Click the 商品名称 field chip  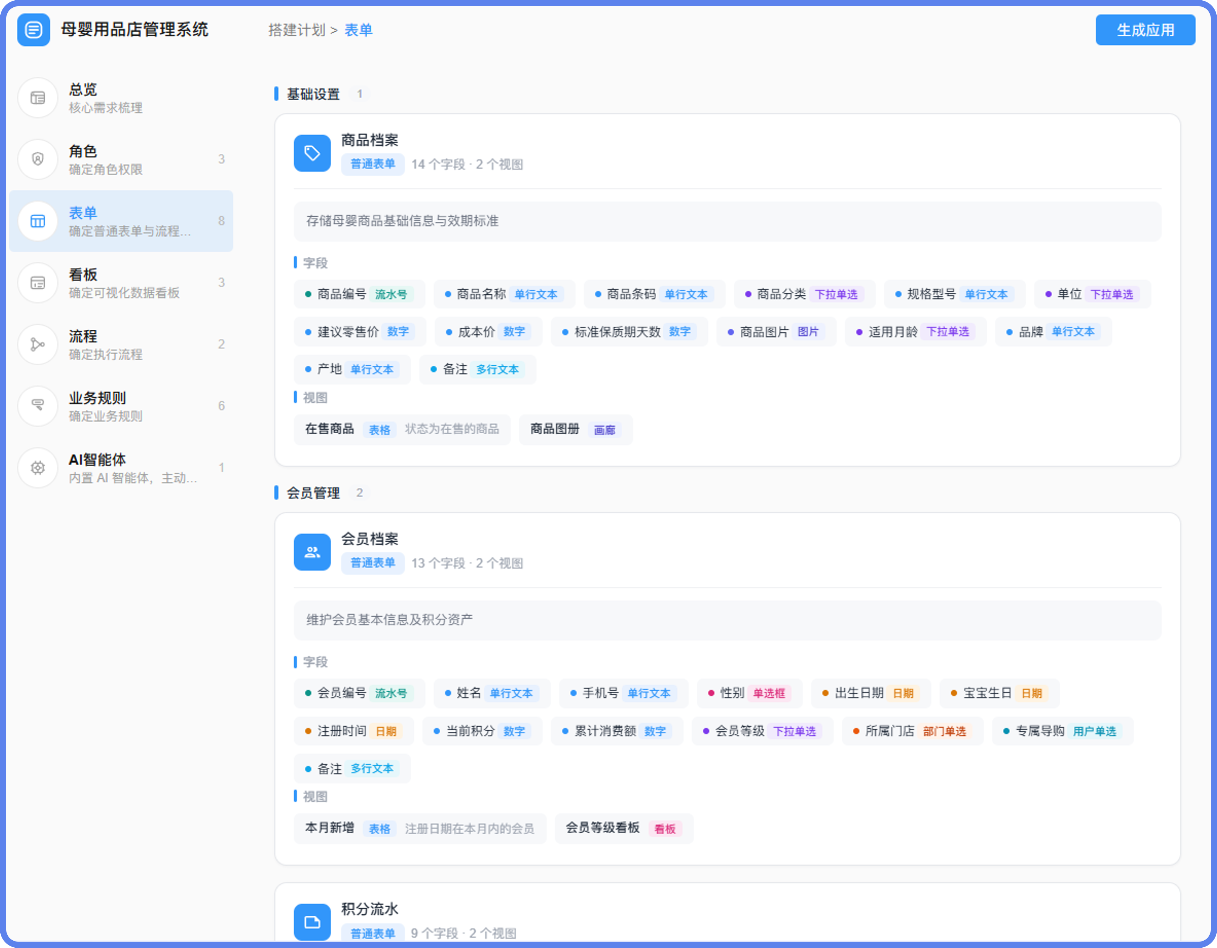click(504, 294)
